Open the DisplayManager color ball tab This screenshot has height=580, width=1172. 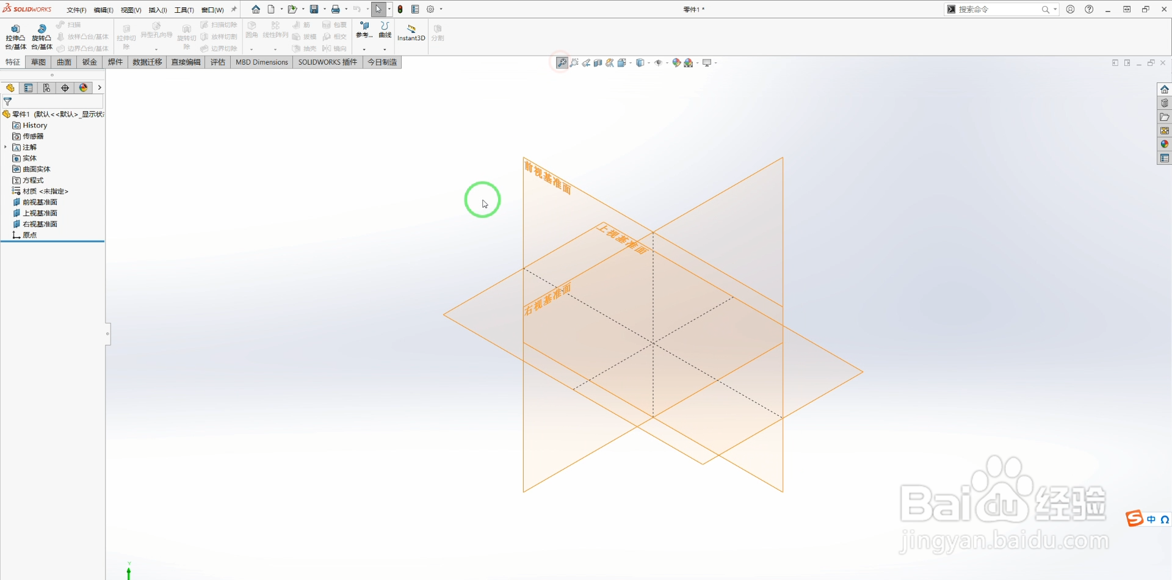click(84, 88)
